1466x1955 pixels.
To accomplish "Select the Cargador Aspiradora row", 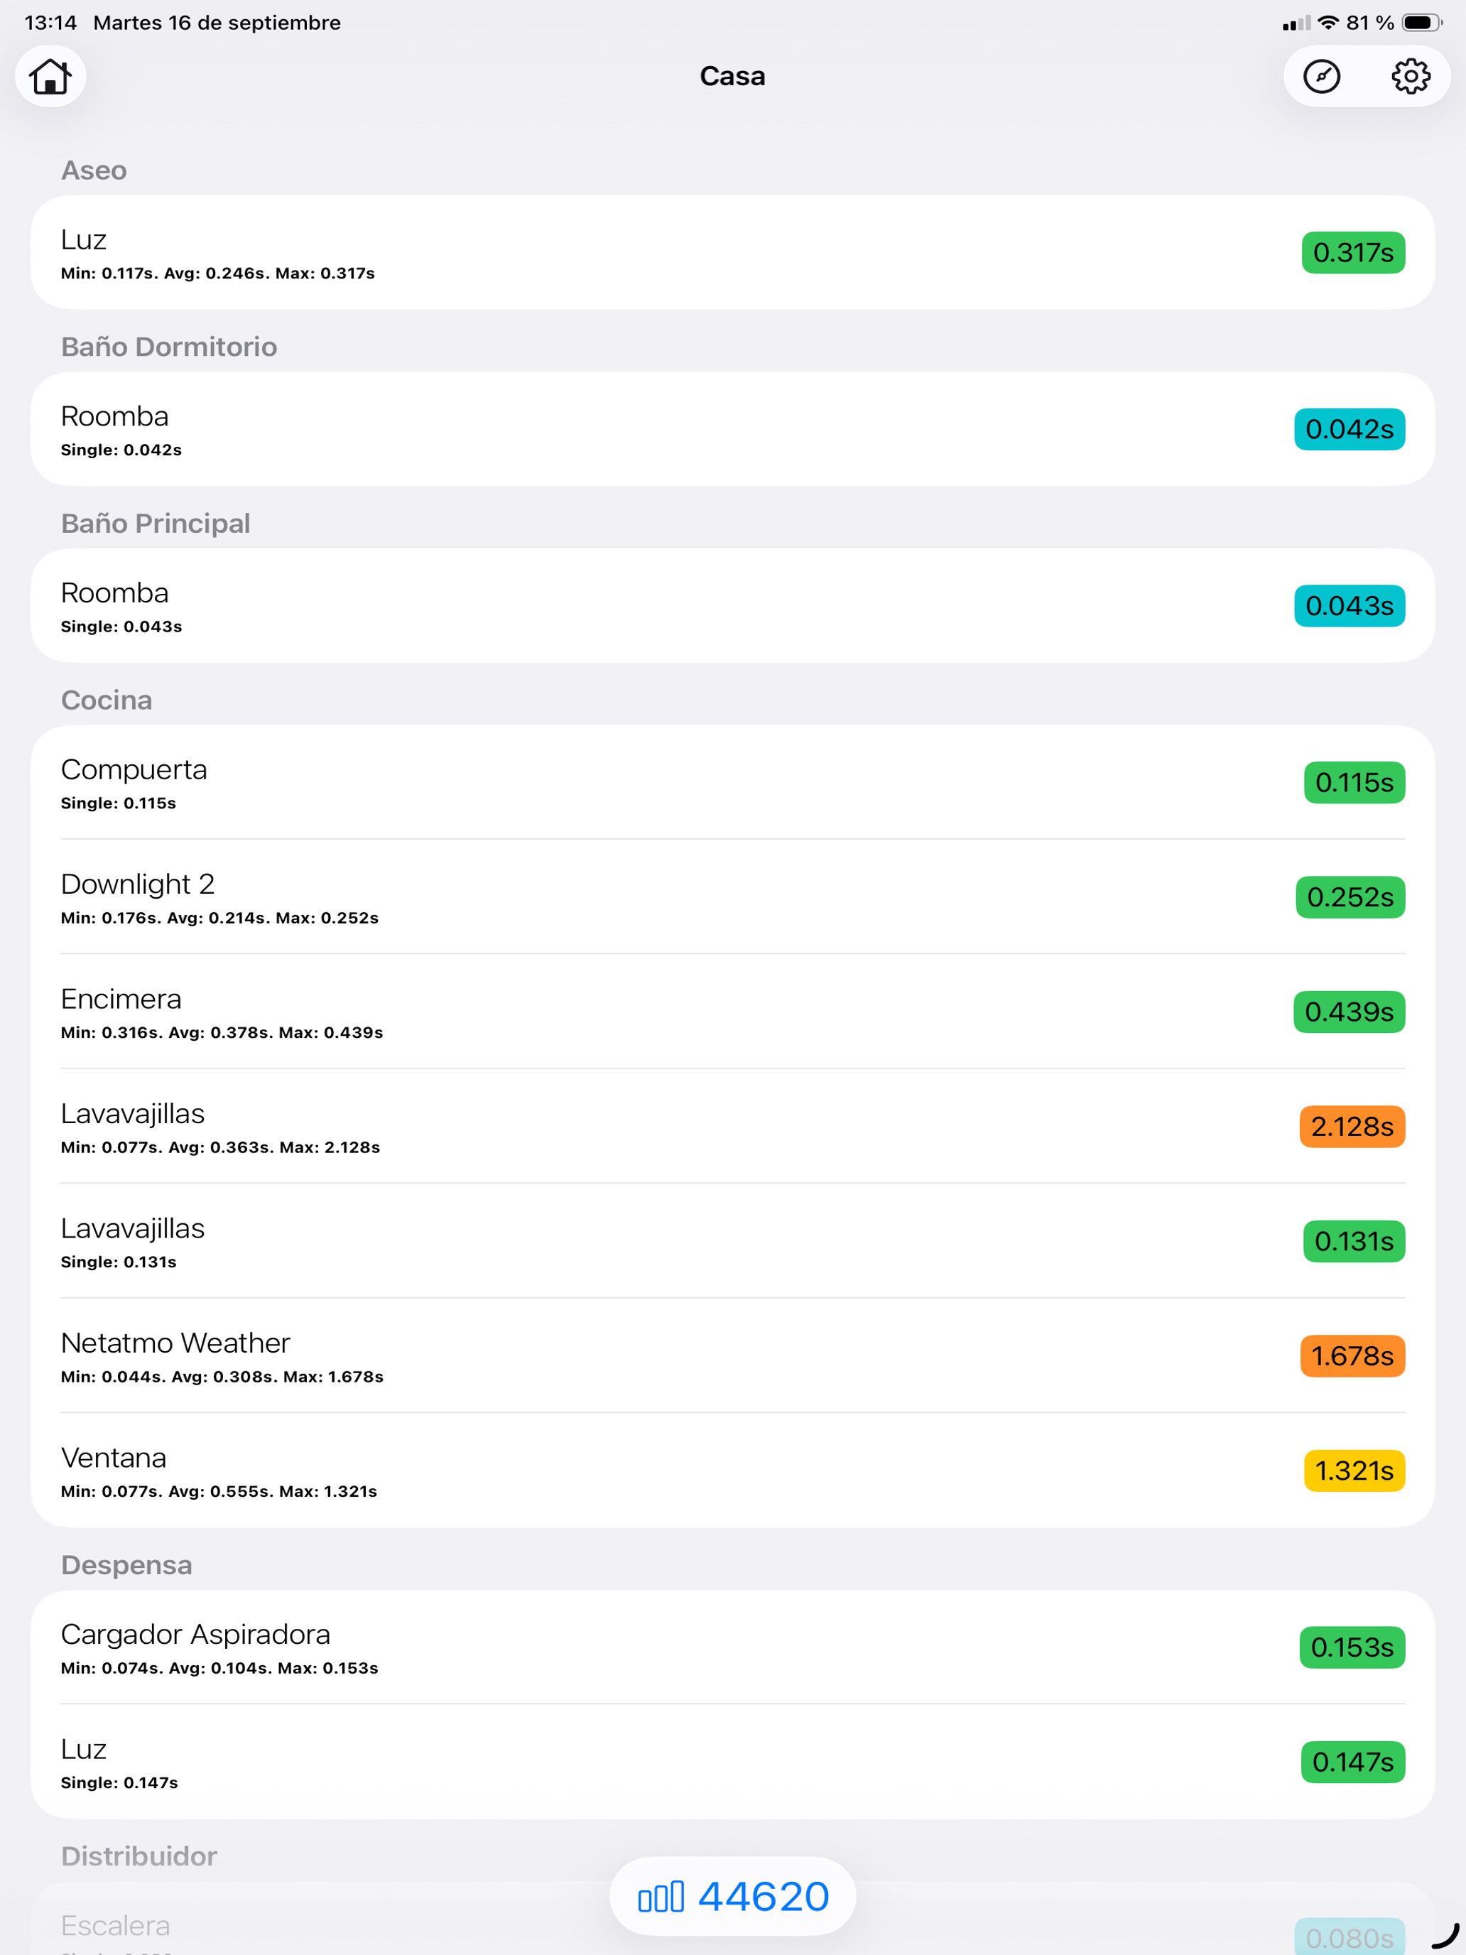I will coord(732,1647).
